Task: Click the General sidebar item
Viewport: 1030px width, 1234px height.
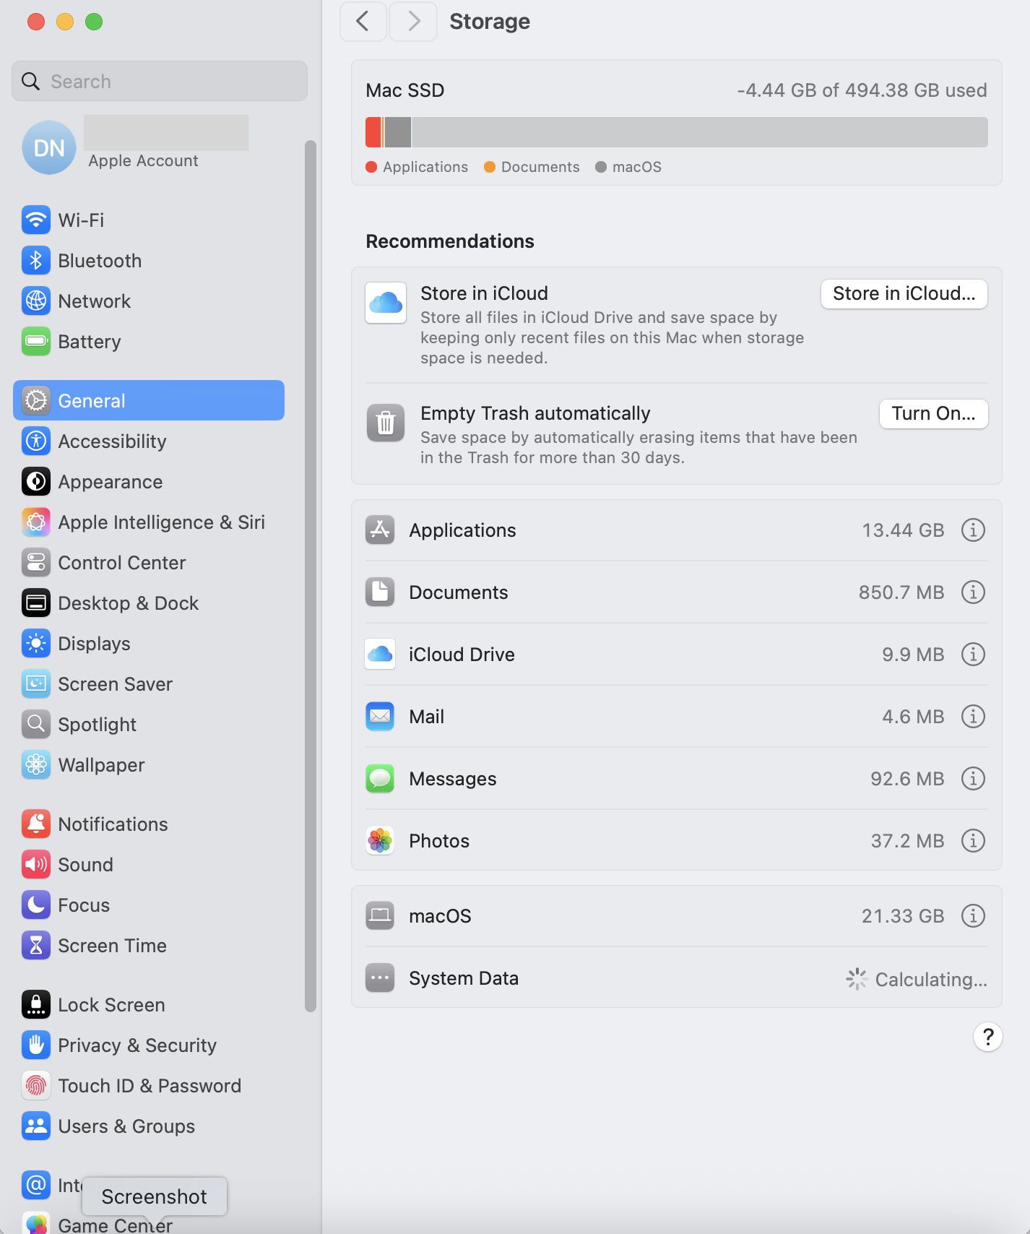Action: (149, 400)
